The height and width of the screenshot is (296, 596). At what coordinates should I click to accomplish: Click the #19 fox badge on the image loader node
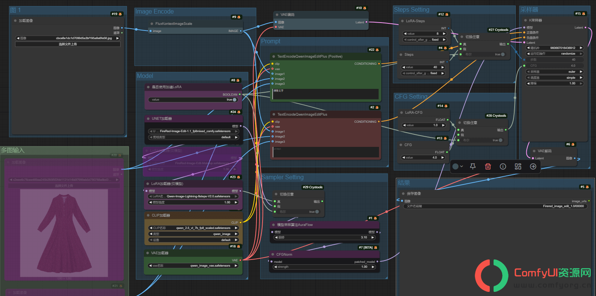(x=117, y=14)
